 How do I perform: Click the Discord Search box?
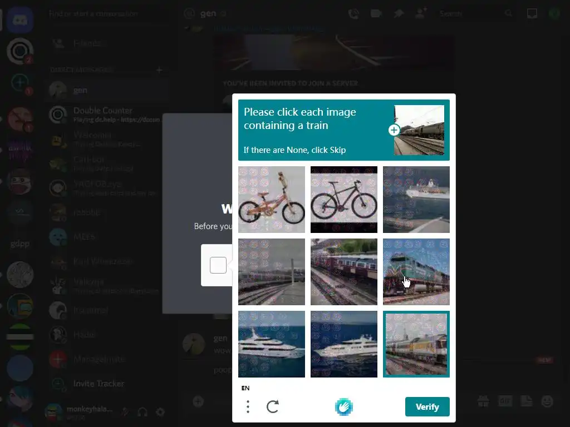pos(475,14)
